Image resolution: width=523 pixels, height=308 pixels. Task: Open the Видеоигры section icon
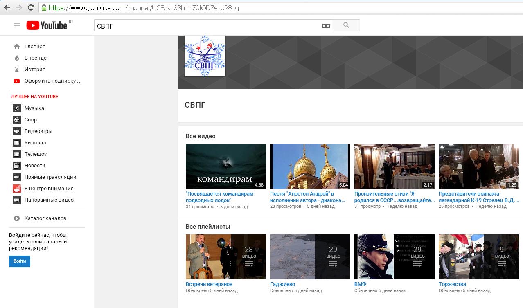17,131
